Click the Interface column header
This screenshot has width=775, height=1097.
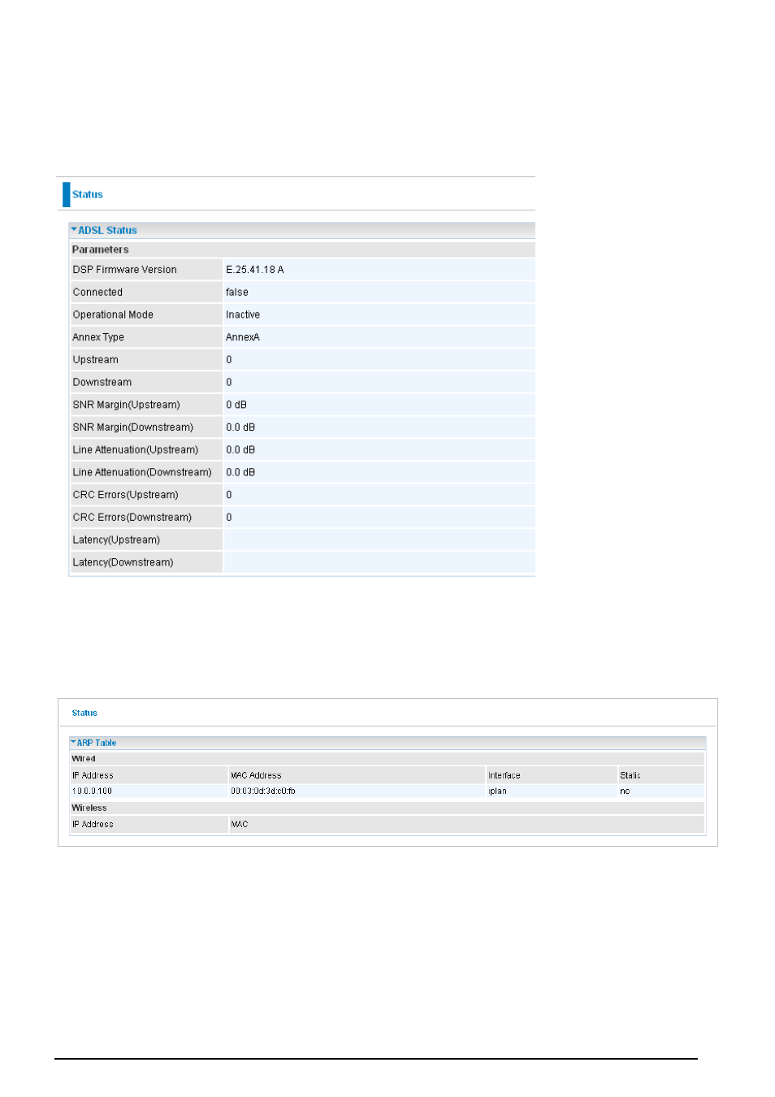504,776
